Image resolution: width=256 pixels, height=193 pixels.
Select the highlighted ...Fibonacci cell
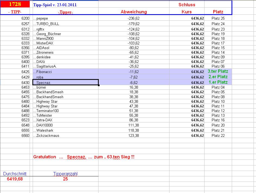point(66,72)
